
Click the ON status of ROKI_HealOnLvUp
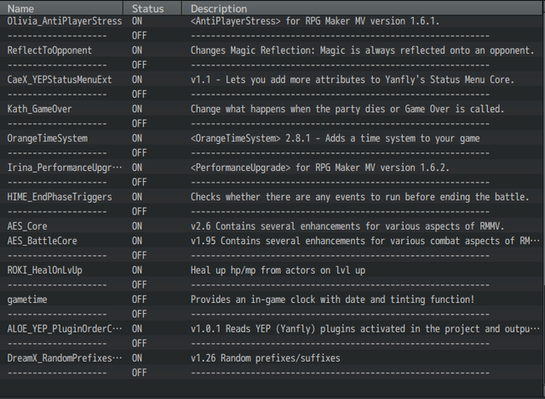point(137,271)
